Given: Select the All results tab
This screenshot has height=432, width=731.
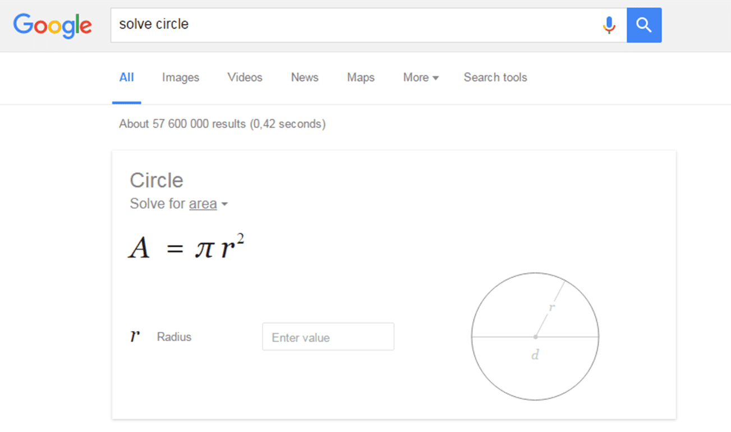Looking at the screenshot, I should [126, 77].
